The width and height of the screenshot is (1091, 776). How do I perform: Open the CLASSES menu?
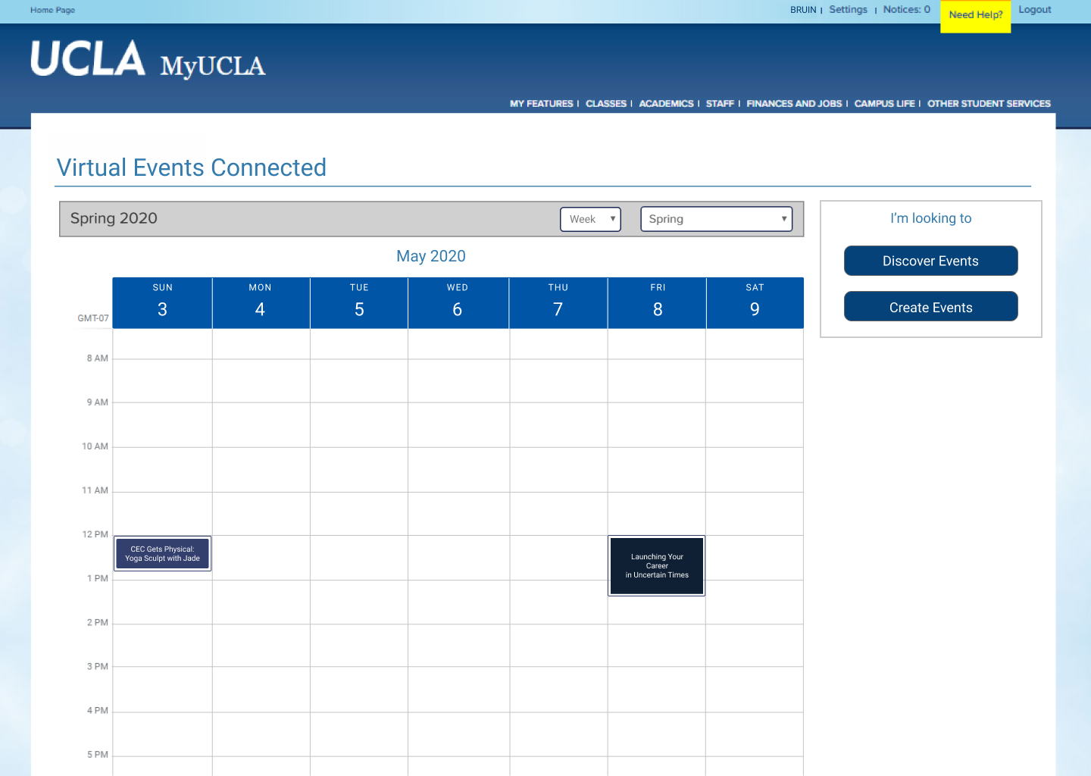(606, 104)
